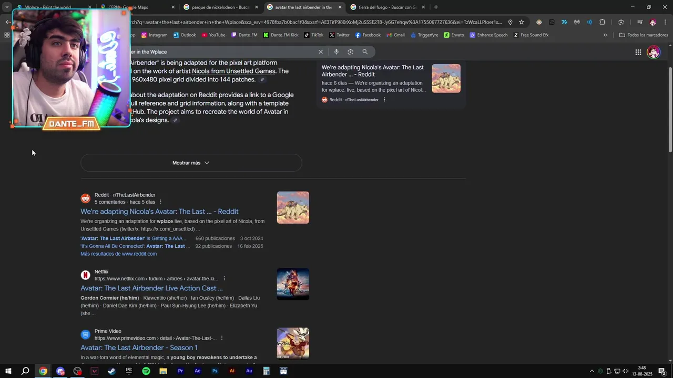Close the tierra del fuego tab
This screenshot has width=673, height=378.
pyautogui.click(x=423, y=7)
